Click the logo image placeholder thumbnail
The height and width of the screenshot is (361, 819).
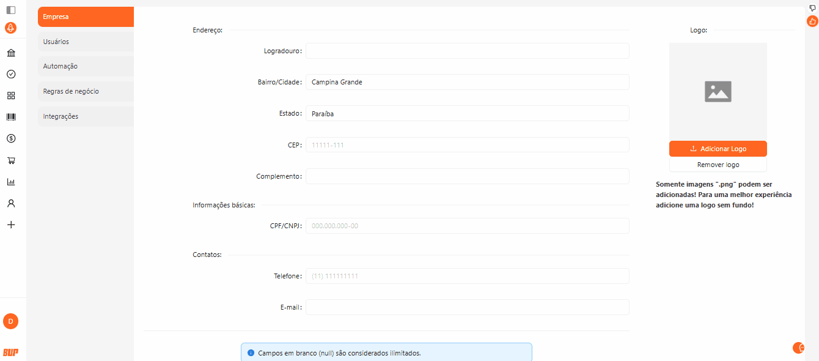click(x=718, y=92)
